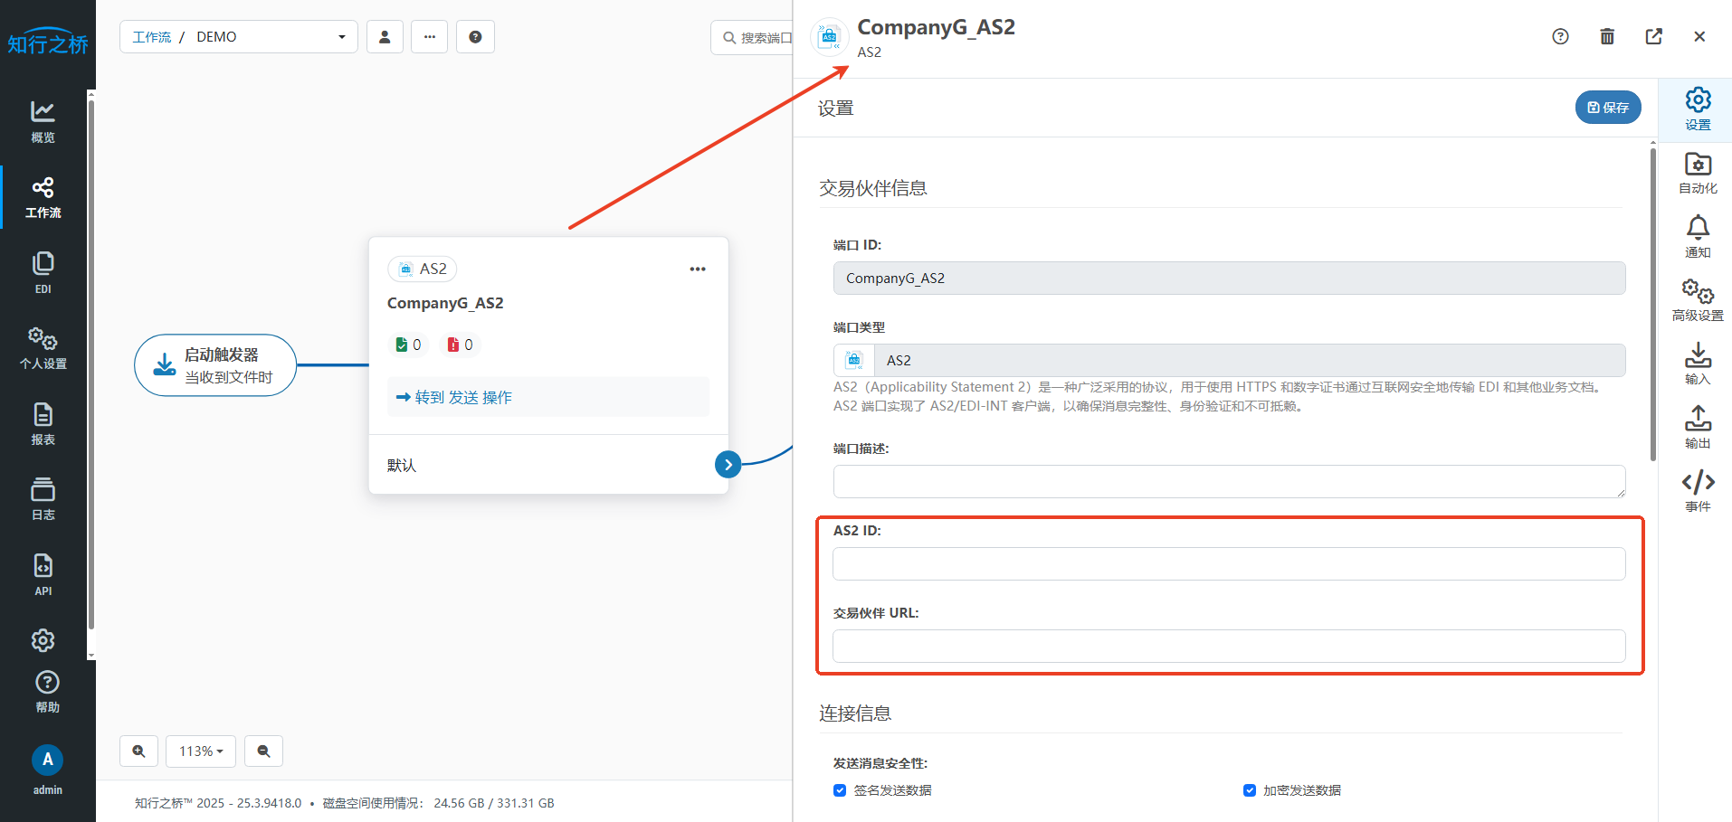Click the trash delete icon for CompanyG_AS2
Viewport: 1732px width, 822px height.
(x=1606, y=36)
